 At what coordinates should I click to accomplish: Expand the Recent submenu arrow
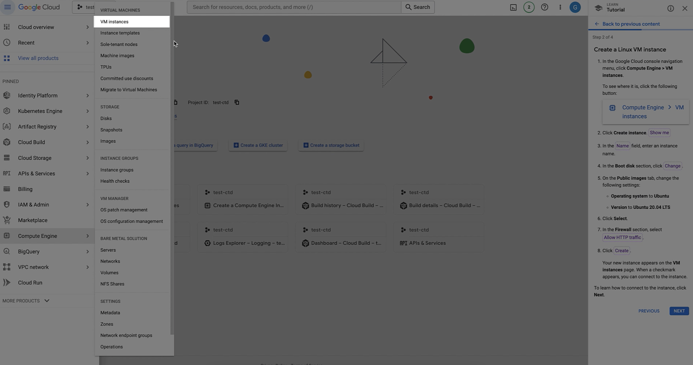tap(87, 43)
